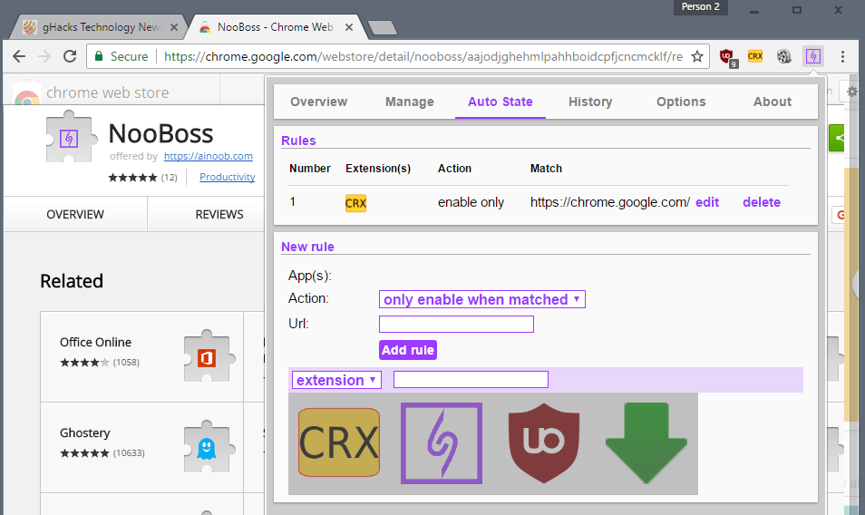Image resolution: width=865 pixels, height=515 pixels.
Task: Click the uBlock Origin toolbar icon
Action: (x=728, y=57)
